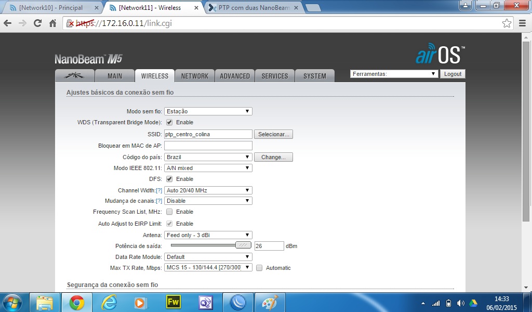Open Data Rate Module dropdown
The width and height of the screenshot is (532, 312).
[x=208, y=257]
